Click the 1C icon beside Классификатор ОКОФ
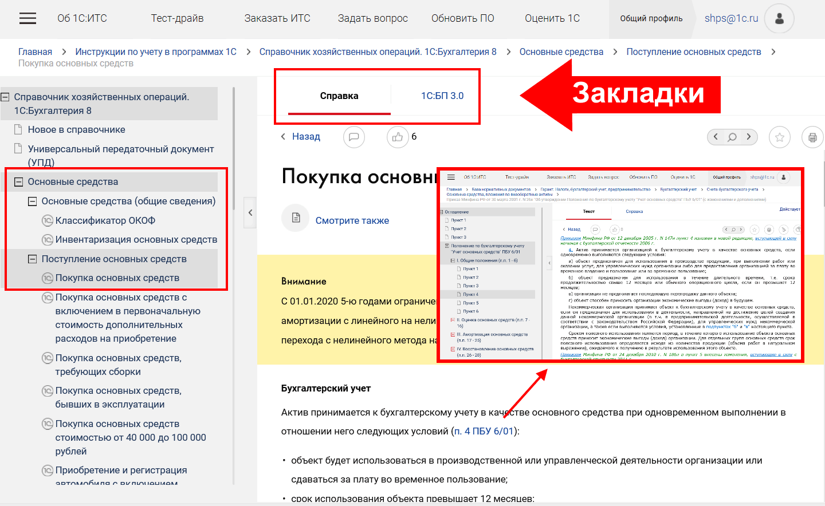 click(x=48, y=220)
